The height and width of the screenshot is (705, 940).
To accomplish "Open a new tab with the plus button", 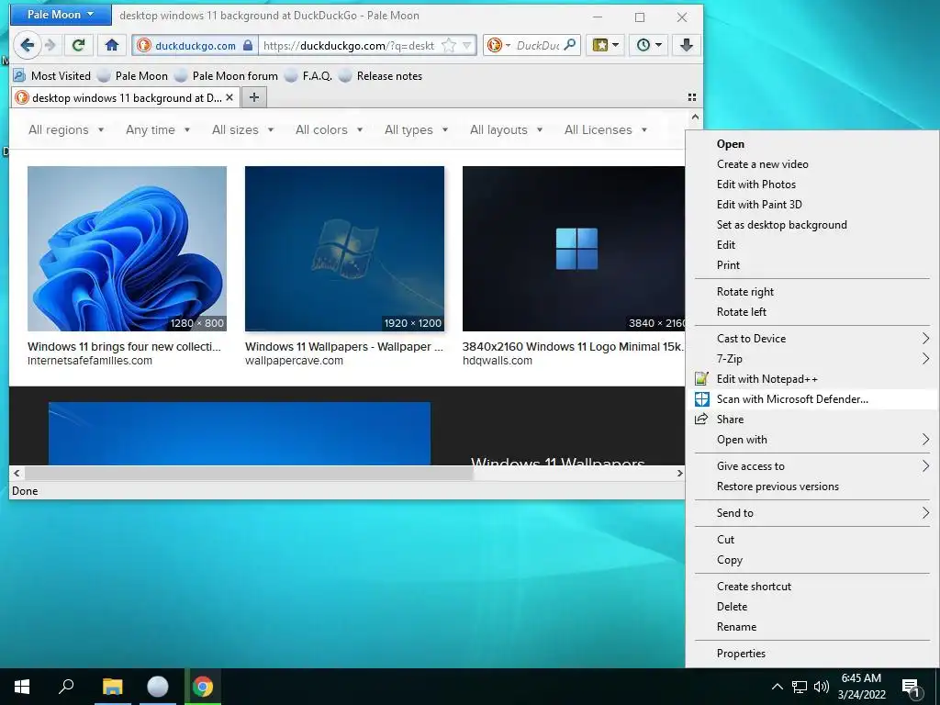I will pyautogui.click(x=254, y=97).
